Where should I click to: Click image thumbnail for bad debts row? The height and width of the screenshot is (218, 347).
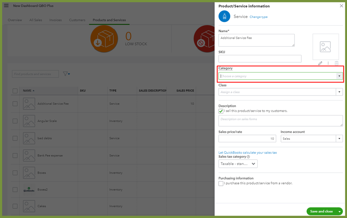point(29,138)
